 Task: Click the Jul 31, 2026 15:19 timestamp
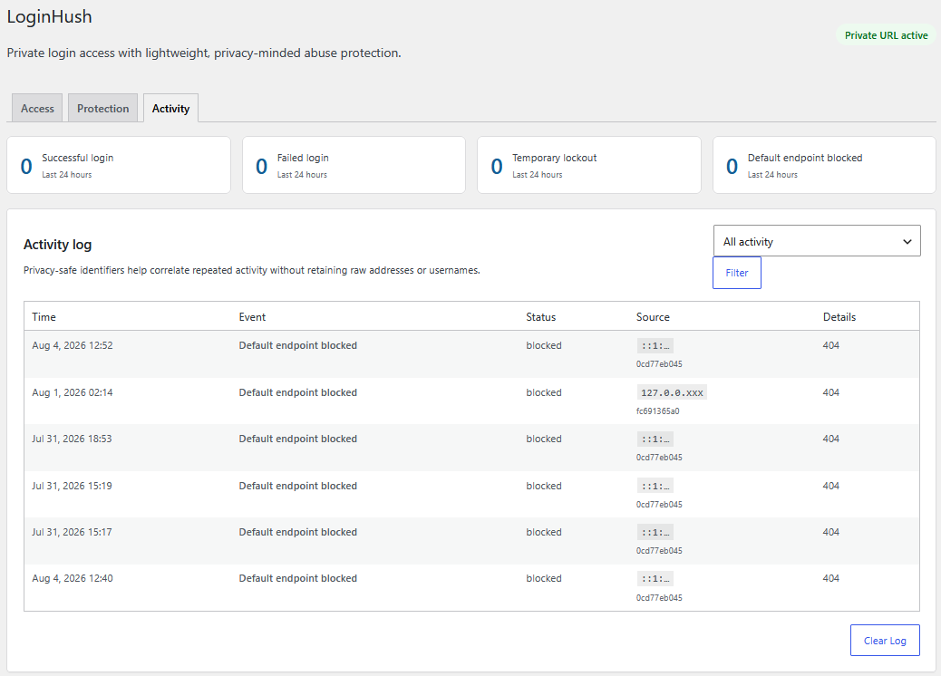point(72,486)
